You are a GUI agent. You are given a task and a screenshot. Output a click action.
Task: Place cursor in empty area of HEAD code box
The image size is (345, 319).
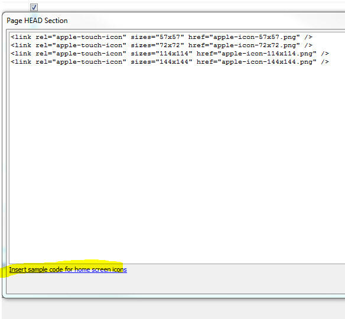pyautogui.click(x=176, y=163)
